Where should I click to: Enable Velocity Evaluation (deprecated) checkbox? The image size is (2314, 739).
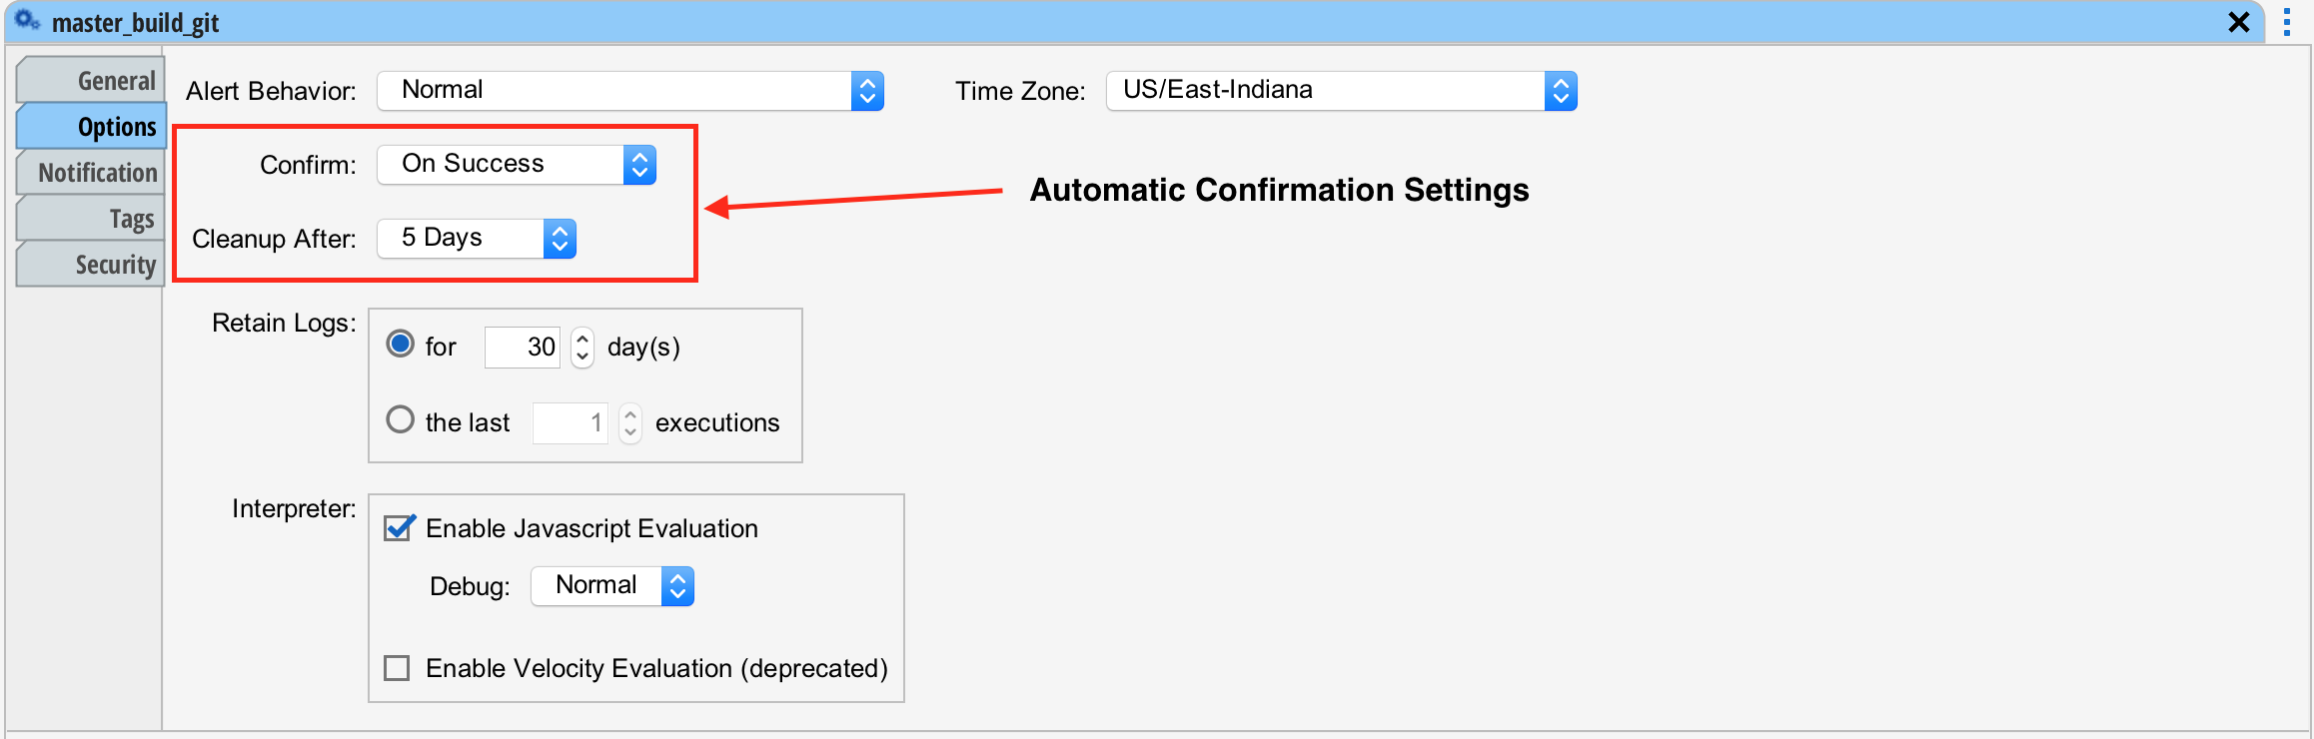point(398,668)
